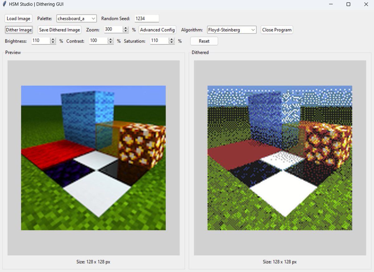Click the Saturation label
The height and width of the screenshot is (272, 374).
point(135,41)
